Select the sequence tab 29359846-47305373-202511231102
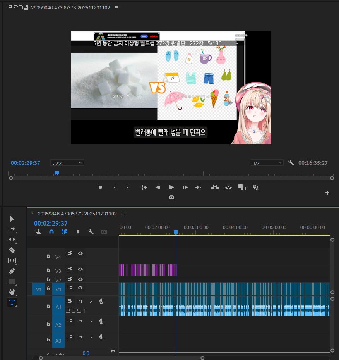 (x=77, y=214)
